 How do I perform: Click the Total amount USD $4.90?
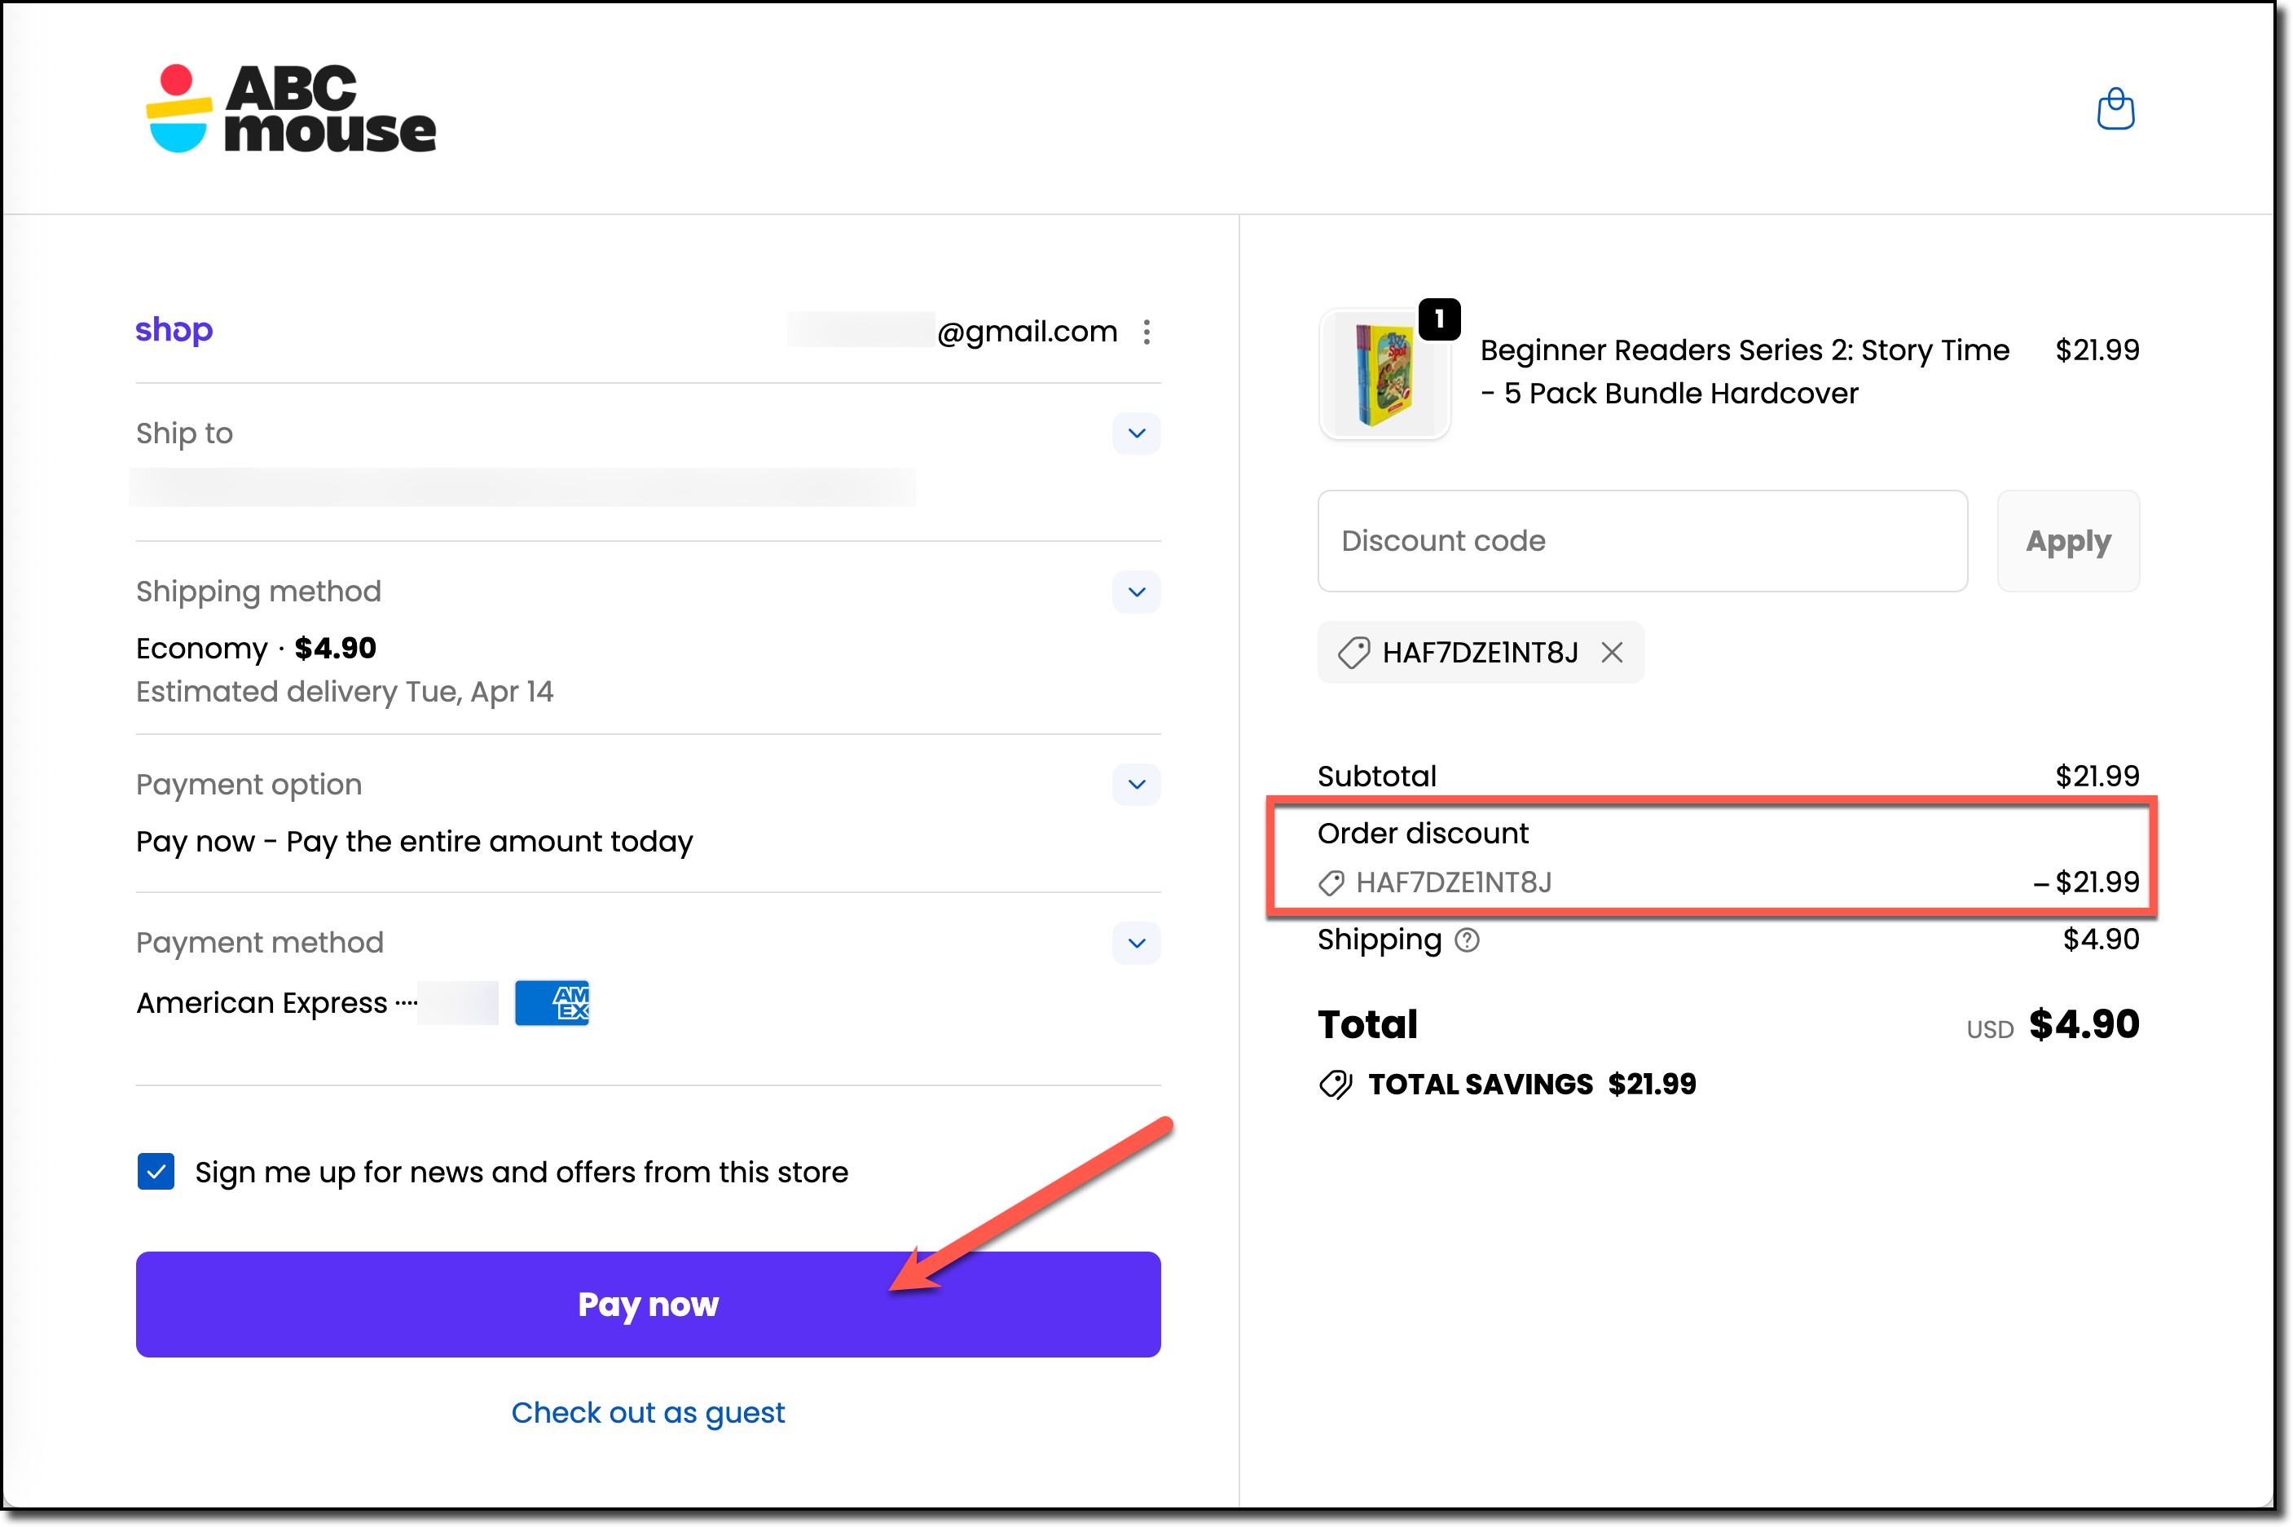click(2053, 1024)
